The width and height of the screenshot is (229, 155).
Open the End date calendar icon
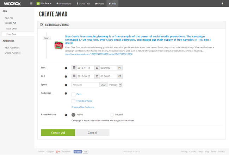pos(74,76)
